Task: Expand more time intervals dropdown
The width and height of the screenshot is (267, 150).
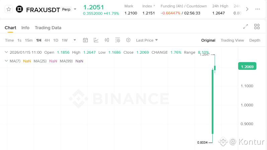Action: (75, 40)
